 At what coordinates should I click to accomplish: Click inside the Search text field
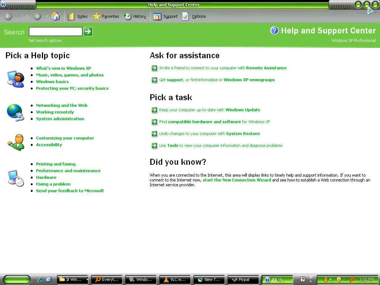(56, 32)
